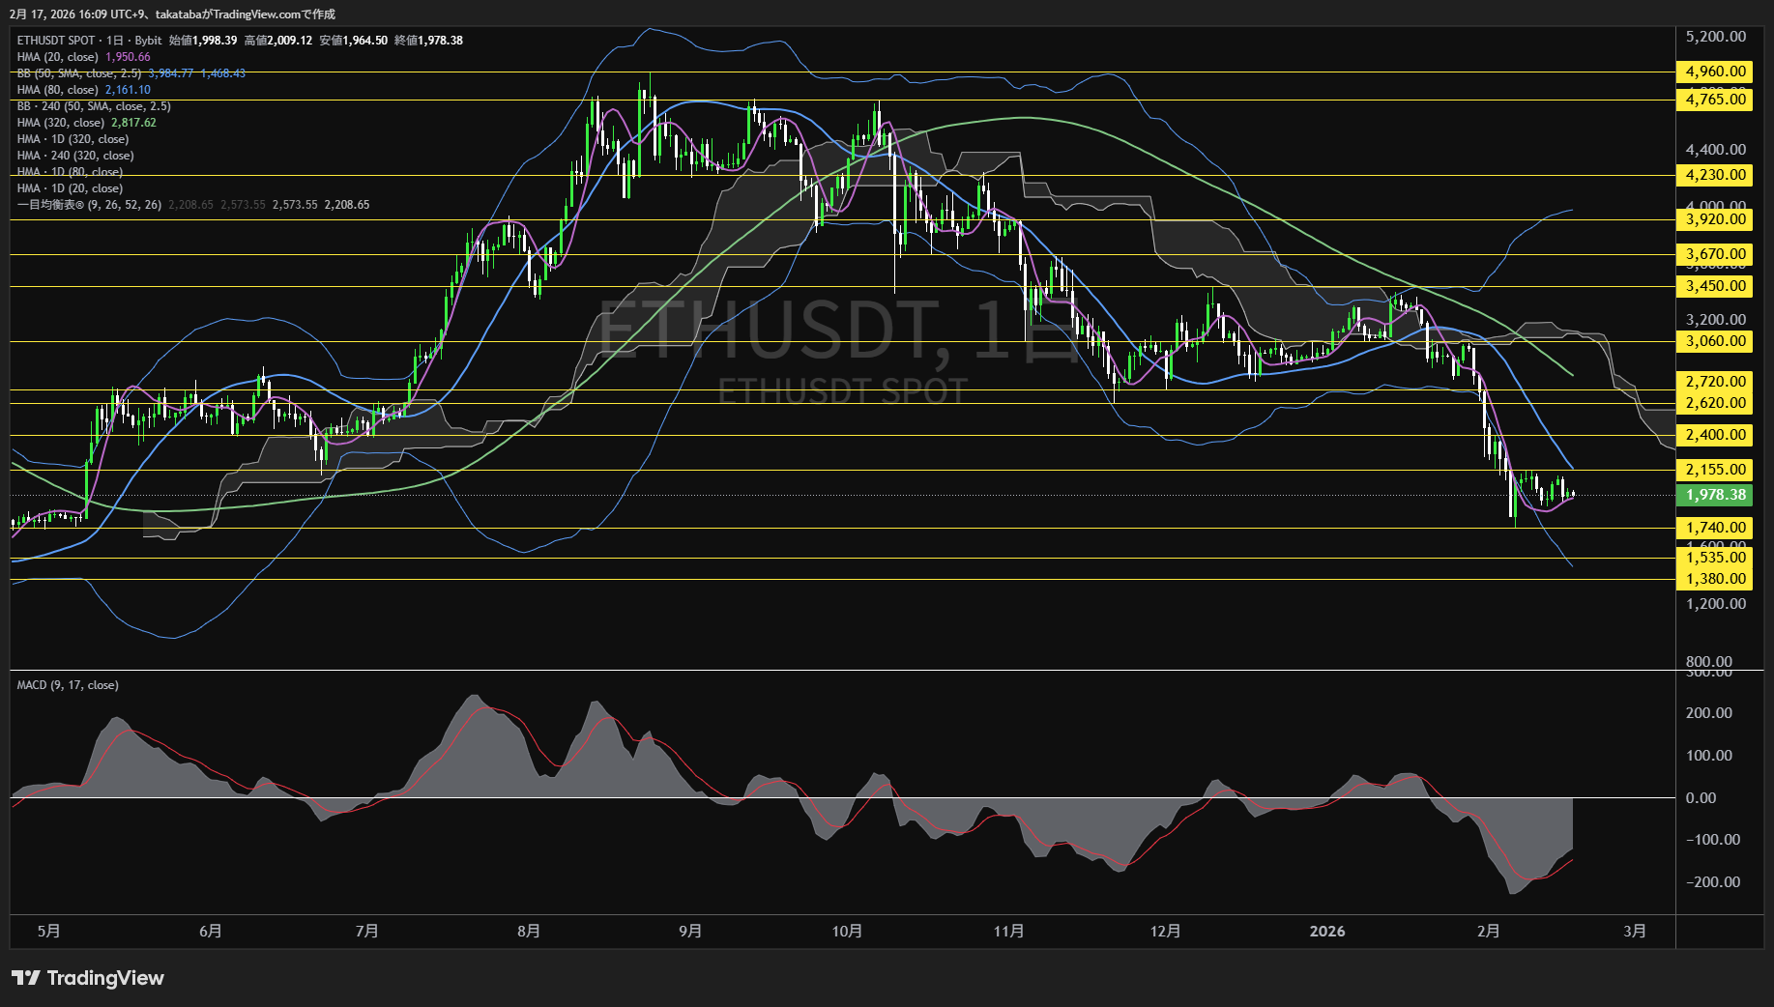Select the 1,380.00 yellow price label
This screenshot has height=1007, width=1774.
point(1715,579)
